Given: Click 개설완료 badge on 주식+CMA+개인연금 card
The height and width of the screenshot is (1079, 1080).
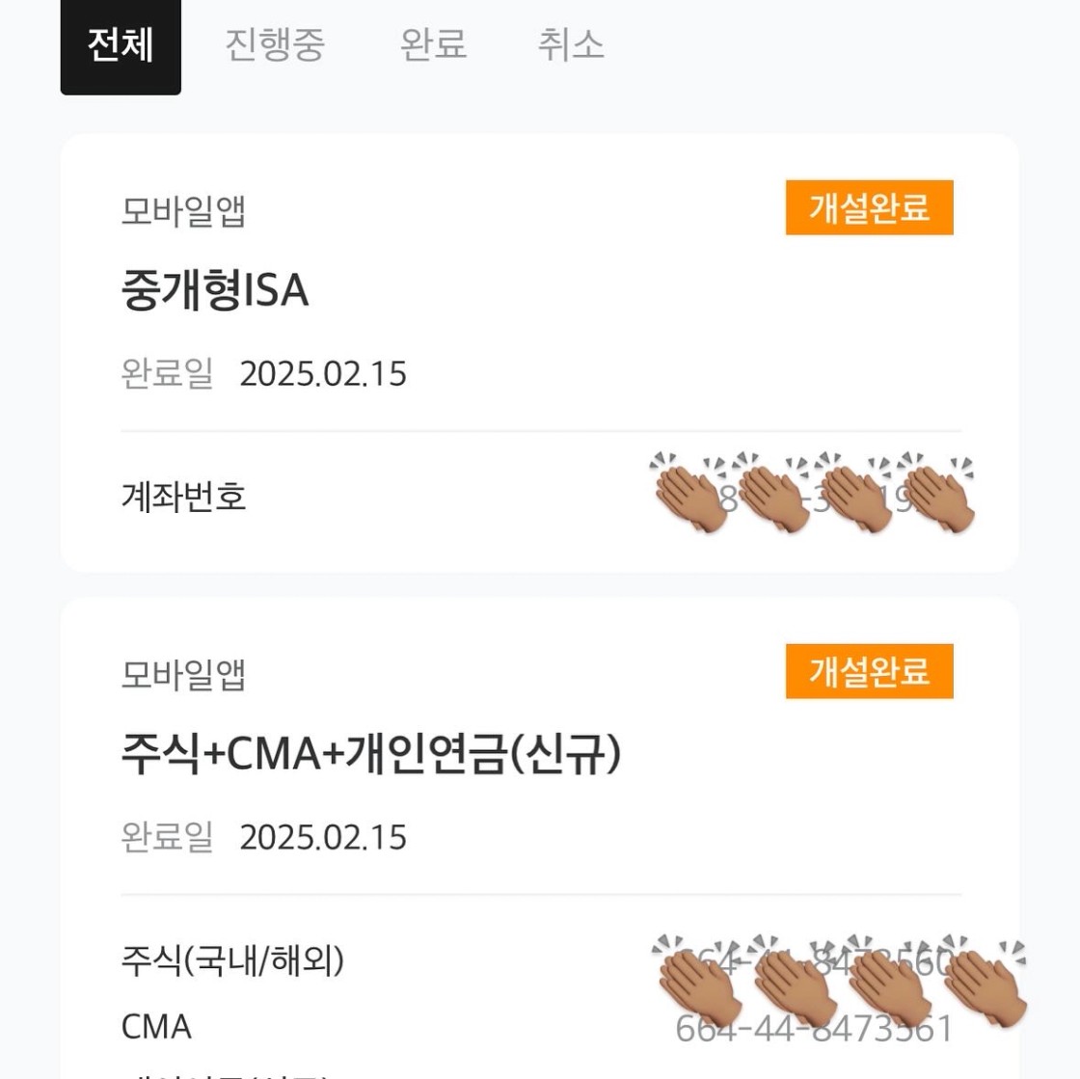Looking at the screenshot, I should 869,671.
